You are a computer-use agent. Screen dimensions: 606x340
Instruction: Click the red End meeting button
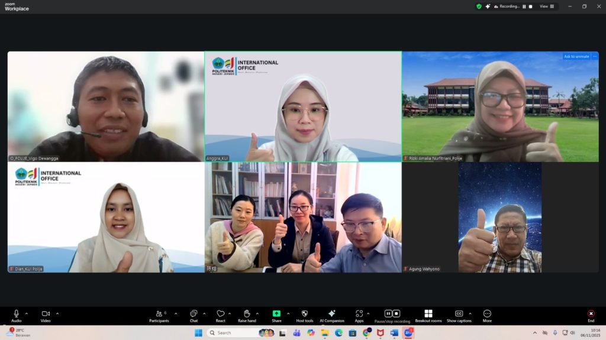591,313
